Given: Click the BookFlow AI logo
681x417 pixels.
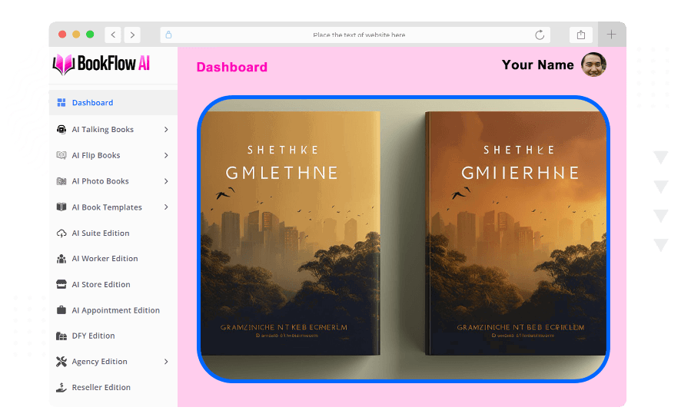Looking at the screenshot, I should (x=101, y=65).
